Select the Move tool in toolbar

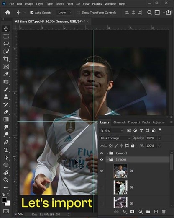pyautogui.click(x=6, y=29)
